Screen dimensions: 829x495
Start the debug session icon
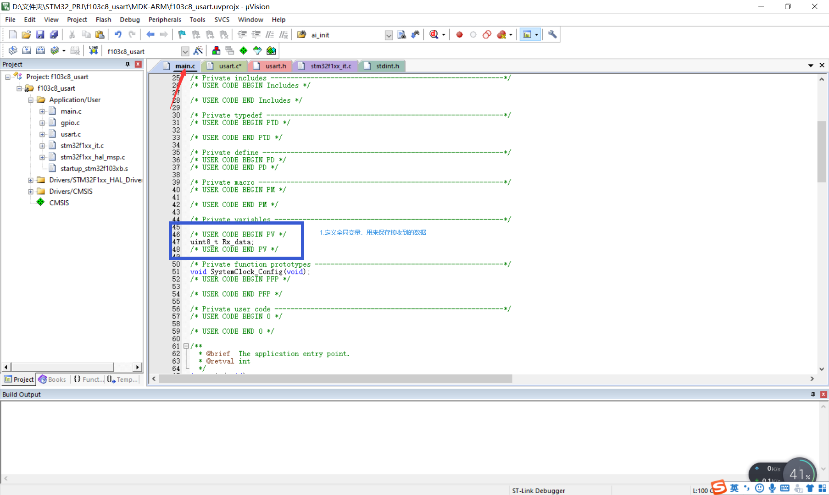point(434,35)
